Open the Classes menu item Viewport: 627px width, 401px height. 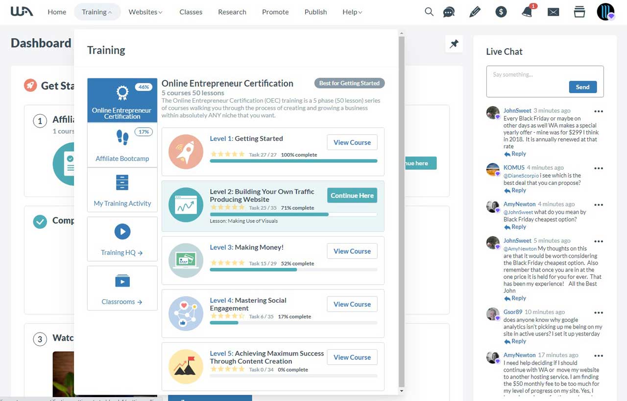[191, 12]
